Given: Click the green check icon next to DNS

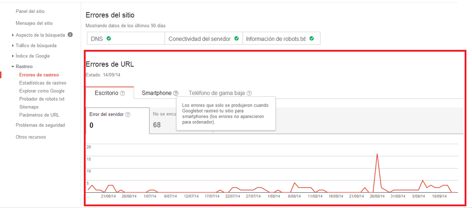Looking at the screenshot, I should point(109,39).
